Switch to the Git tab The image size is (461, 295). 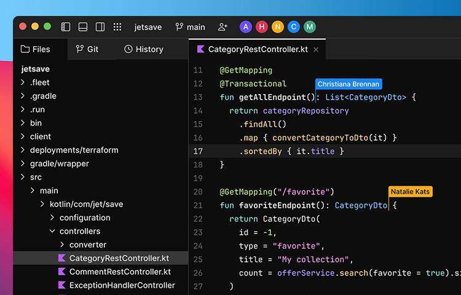pos(87,49)
